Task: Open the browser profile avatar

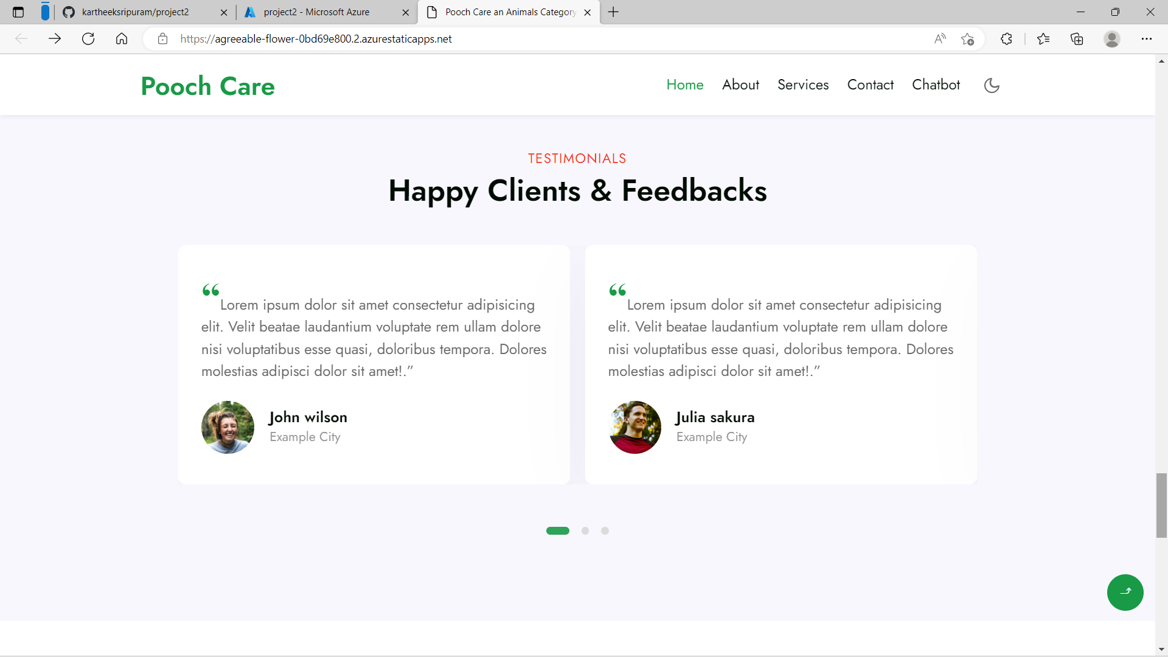Action: (x=1112, y=39)
